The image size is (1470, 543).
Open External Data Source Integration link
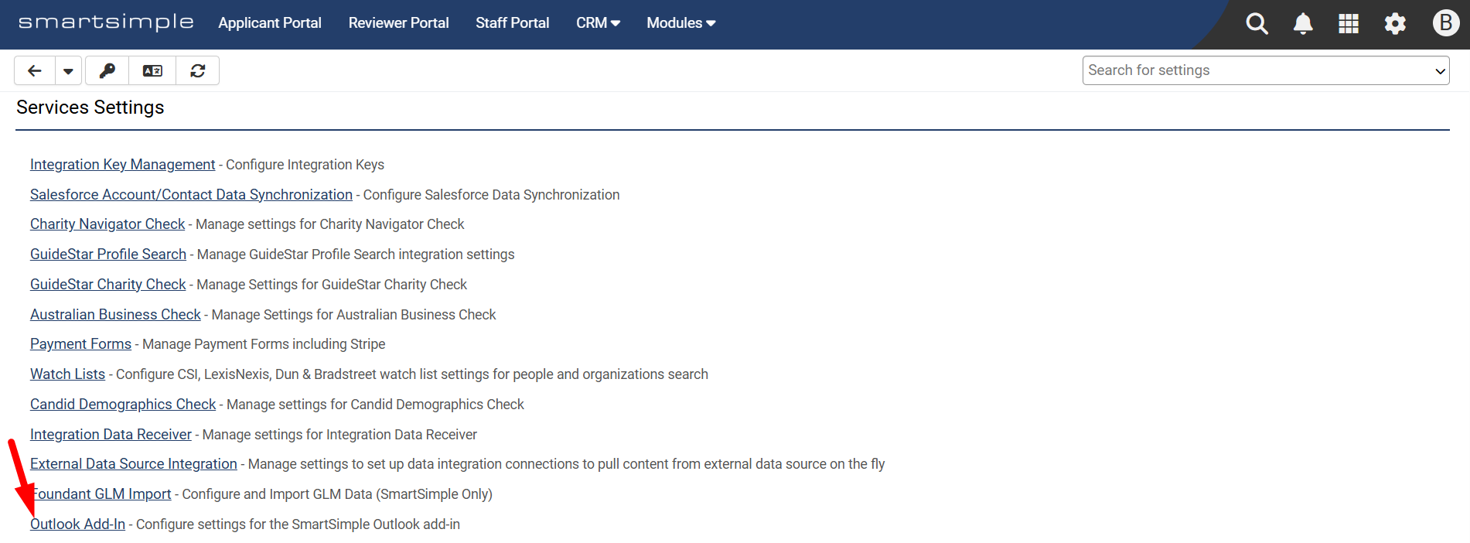pos(134,464)
